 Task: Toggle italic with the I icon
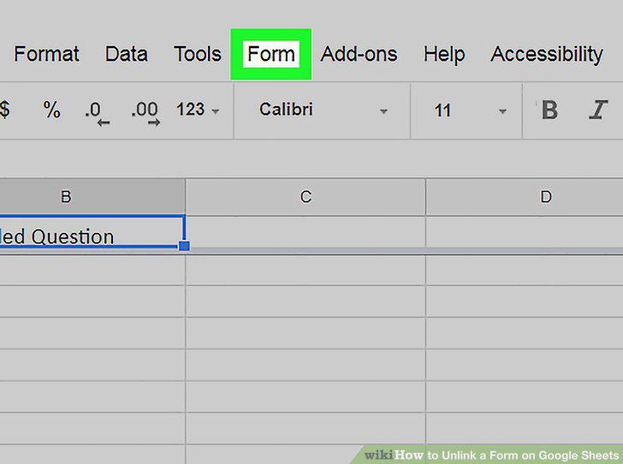pos(597,110)
